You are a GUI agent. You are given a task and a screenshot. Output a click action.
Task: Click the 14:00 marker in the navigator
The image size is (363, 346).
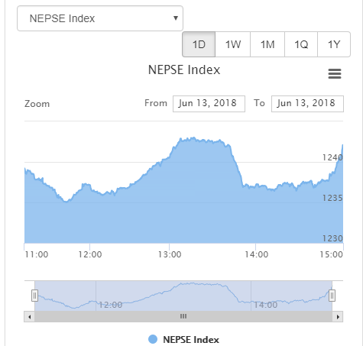click(265, 305)
